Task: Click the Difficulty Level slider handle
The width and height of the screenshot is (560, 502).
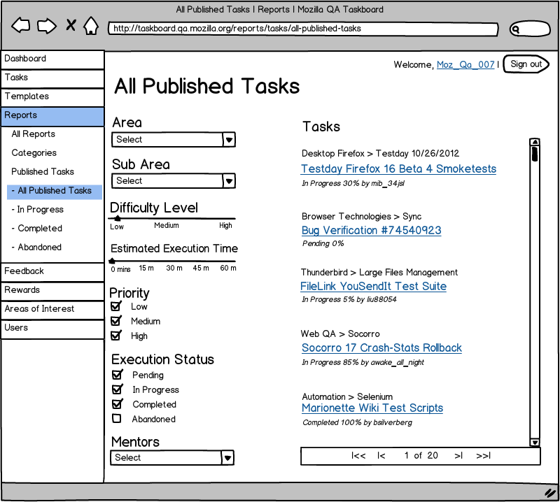Action: 117,218
